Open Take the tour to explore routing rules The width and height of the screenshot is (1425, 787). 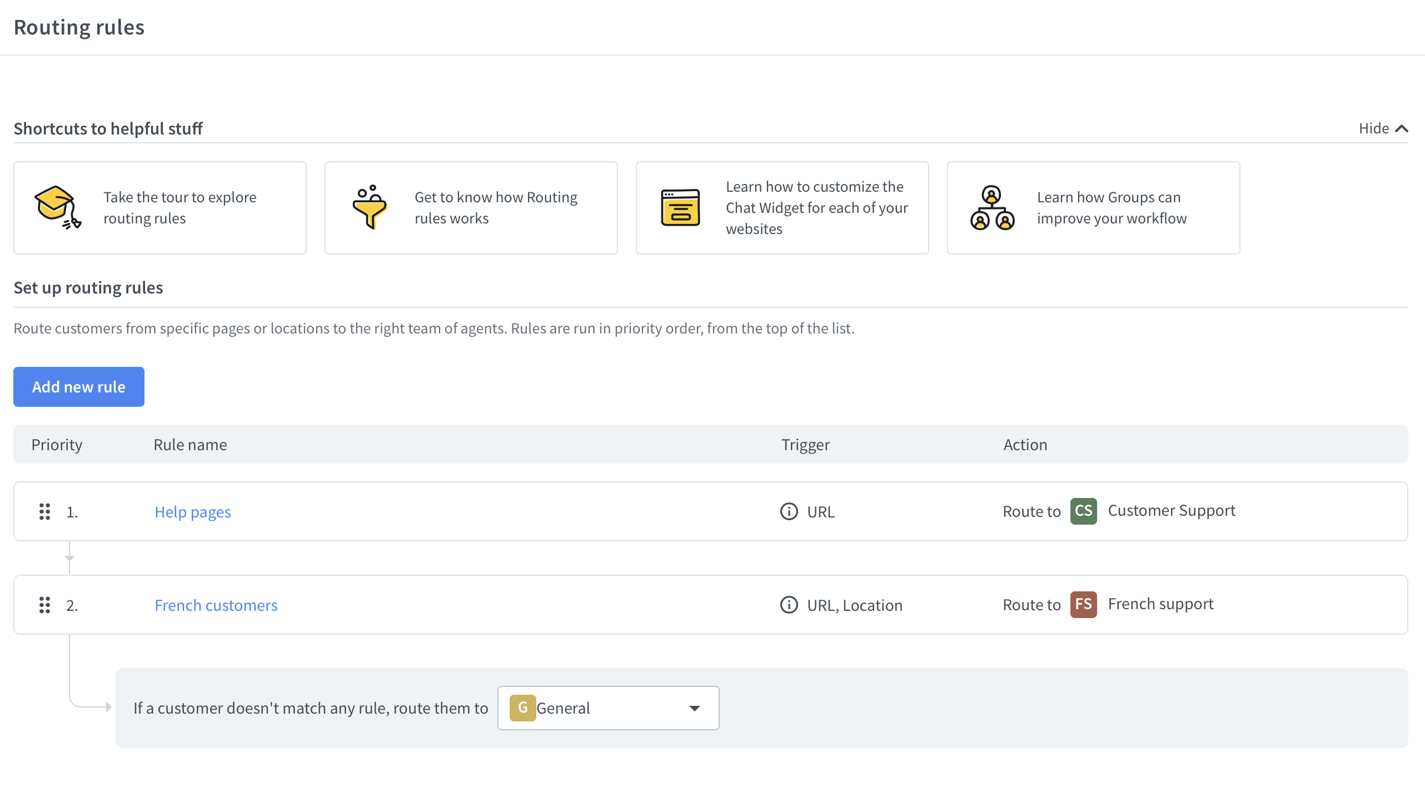pyautogui.click(x=160, y=208)
